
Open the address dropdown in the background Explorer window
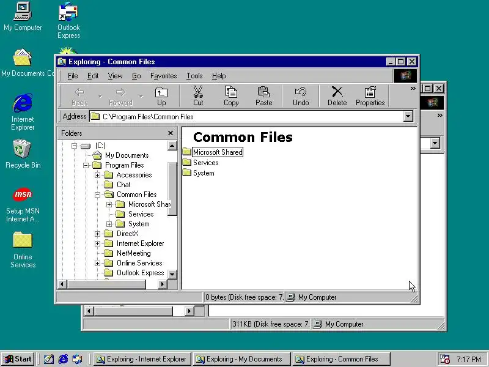point(435,143)
